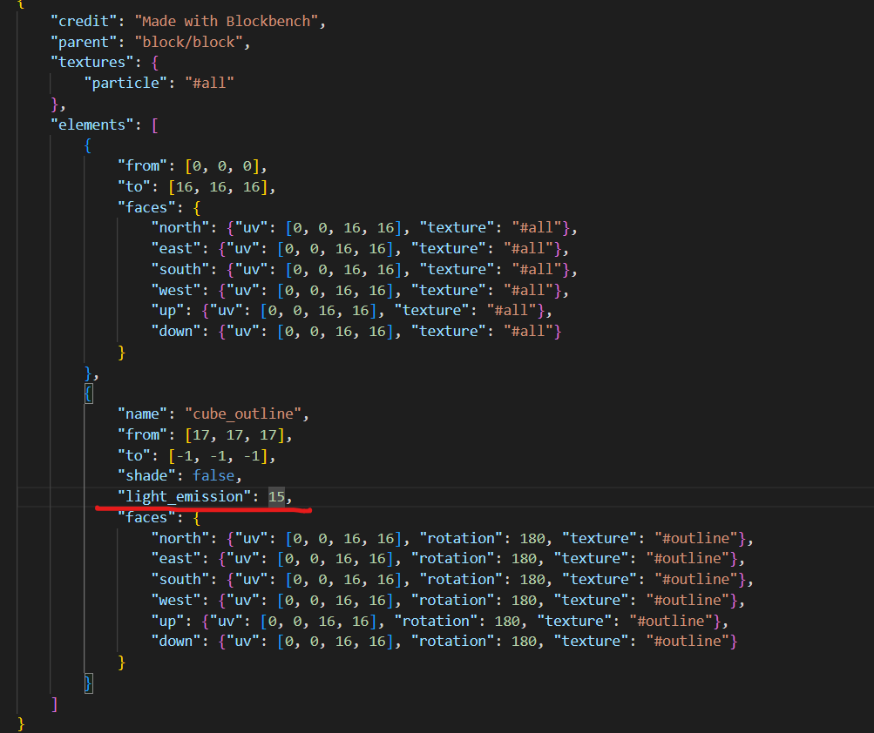Click the "particle" key
This screenshot has height=733, width=874.
click(x=118, y=83)
